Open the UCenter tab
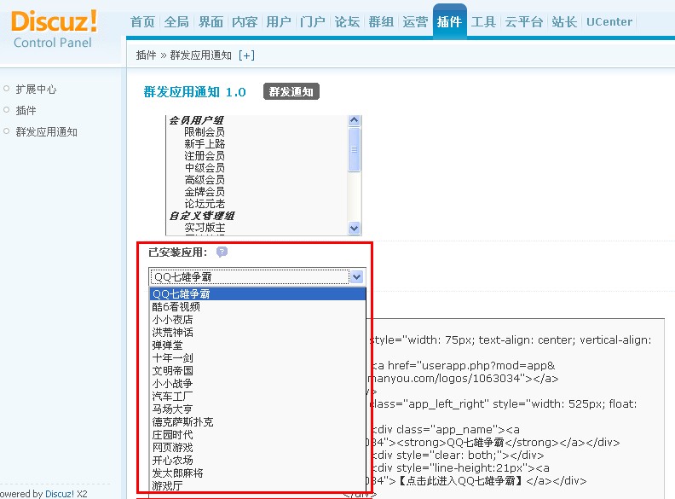The width and height of the screenshot is (675, 499). [x=609, y=22]
